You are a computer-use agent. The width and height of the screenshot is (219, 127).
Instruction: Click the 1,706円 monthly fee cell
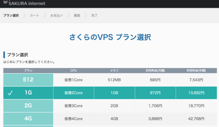pyautogui.click(x=155, y=106)
